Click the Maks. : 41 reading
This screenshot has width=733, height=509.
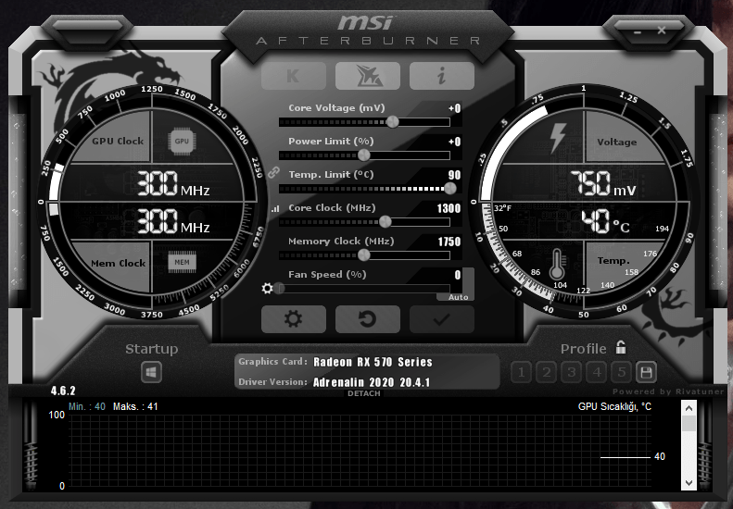pyautogui.click(x=135, y=406)
